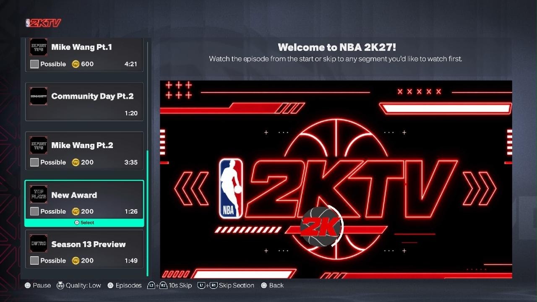Click the Pause label
The width and height of the screenshot is (537, 302).
[42, 285]
